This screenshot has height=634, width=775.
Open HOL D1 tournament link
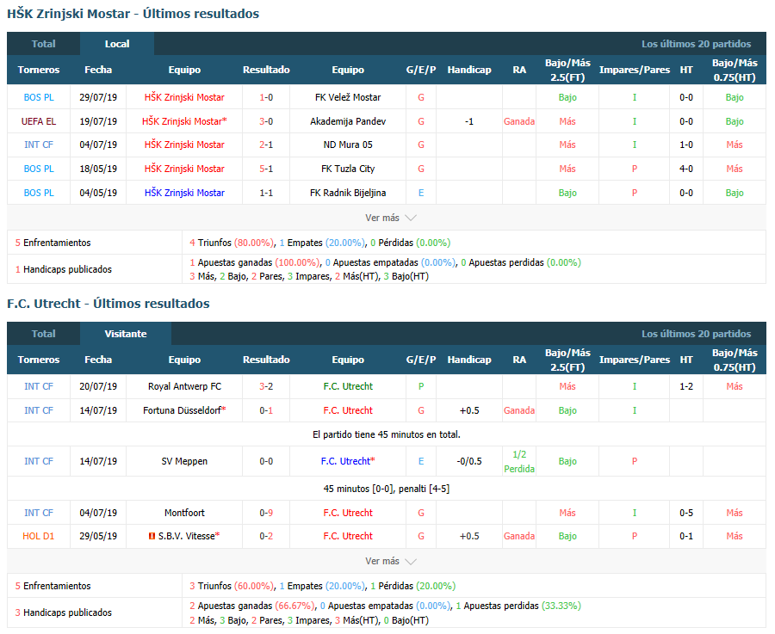pos(39,536)
